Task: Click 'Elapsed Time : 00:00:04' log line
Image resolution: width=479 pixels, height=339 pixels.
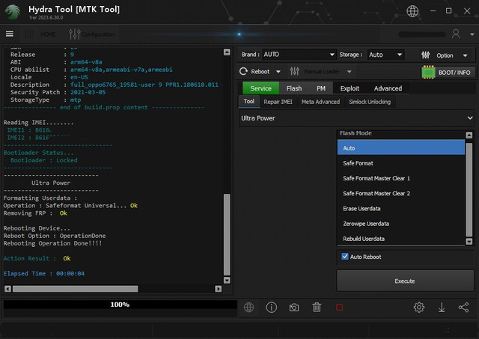Action: [x=44, y=273]
